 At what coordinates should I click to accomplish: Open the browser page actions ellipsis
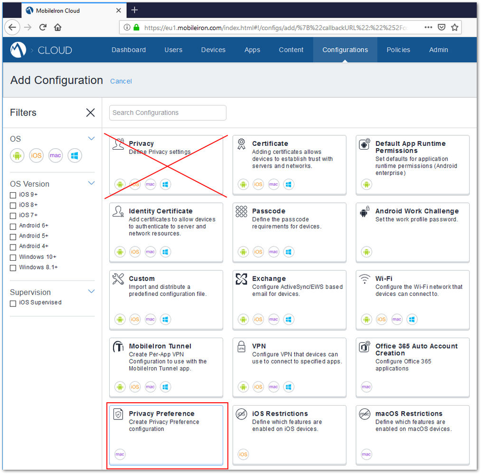428,27
